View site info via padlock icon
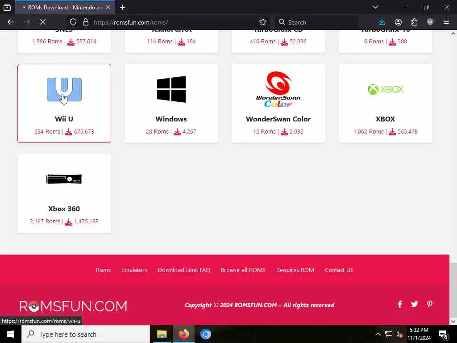Viewport: 457px width, 343px height. (85, 22)
